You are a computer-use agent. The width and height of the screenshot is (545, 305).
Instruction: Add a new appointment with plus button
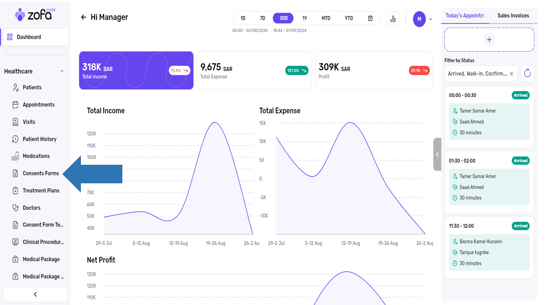[x=489, y=40]
